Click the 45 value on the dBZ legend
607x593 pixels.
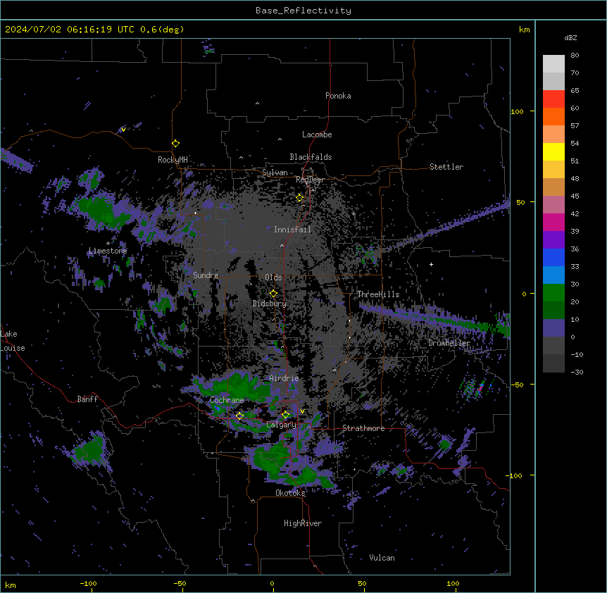point(575,196)
